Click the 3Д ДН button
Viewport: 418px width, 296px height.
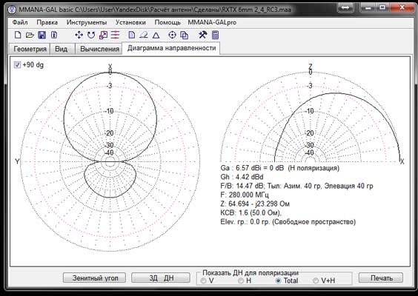pos(161,278)
